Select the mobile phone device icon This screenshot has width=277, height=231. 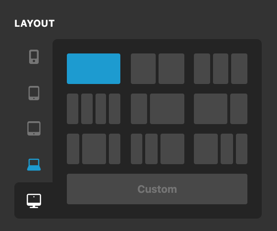click(x=34, y=57)
